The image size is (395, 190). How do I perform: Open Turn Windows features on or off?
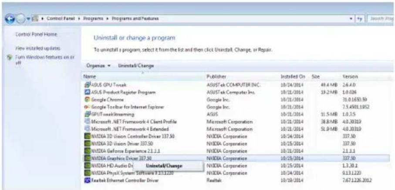45,60
